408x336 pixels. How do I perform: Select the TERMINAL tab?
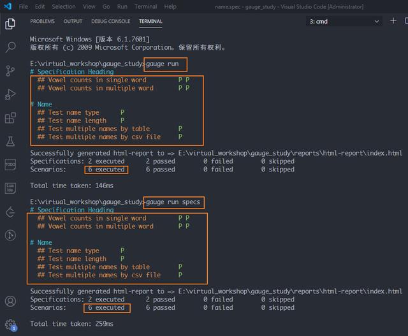(150, 21)
